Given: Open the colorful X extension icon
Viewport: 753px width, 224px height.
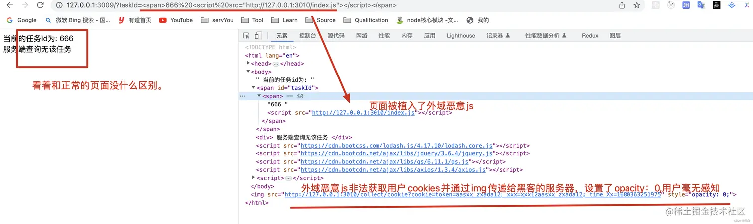Looking at the screenshot, I should coord(746,5).
